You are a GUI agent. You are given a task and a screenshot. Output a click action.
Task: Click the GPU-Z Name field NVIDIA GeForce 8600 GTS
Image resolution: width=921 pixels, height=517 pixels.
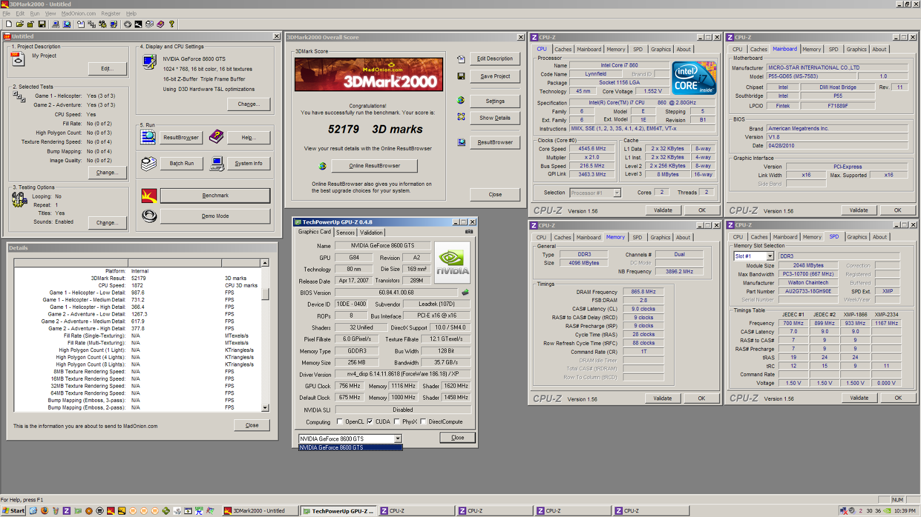coord(383,246)
